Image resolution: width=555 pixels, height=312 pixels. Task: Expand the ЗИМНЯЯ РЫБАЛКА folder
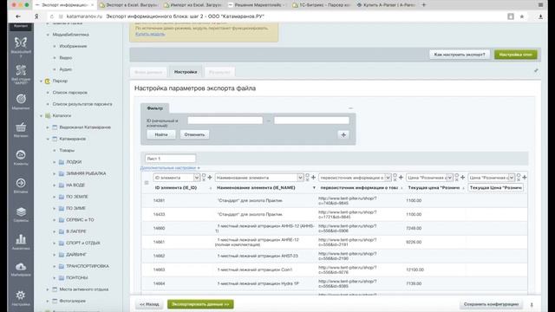(55, 173)
